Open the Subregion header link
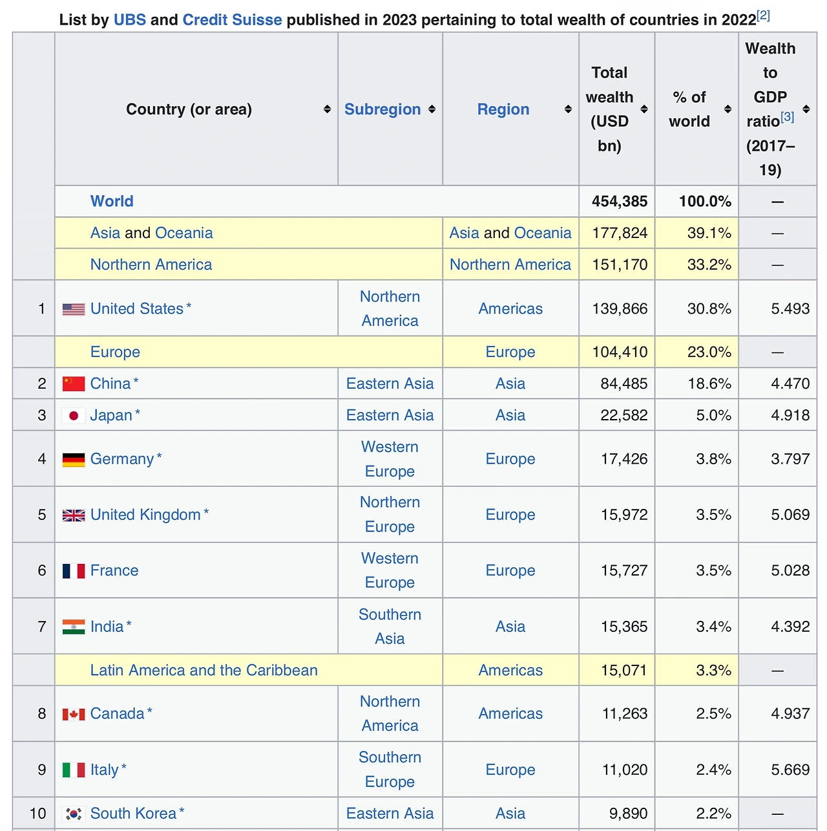The height and width of the screenshot is (831, 827). (x=382, y=109)
